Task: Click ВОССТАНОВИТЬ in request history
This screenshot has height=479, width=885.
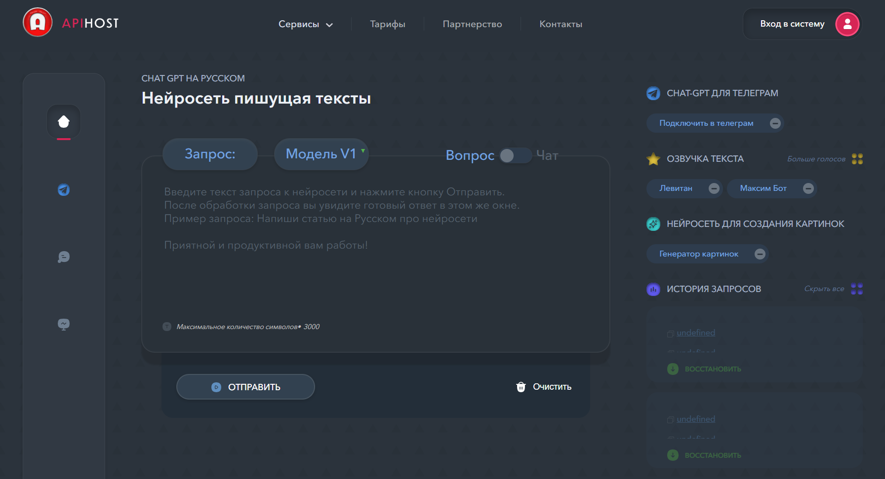Action: [x=713, y=368]
